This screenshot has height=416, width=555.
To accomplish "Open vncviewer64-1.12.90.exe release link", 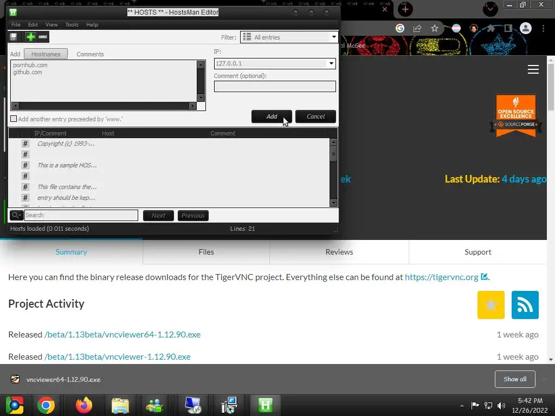I will tap(122, 334).
